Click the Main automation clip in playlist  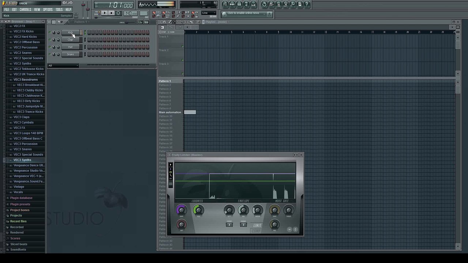(190, 112)
